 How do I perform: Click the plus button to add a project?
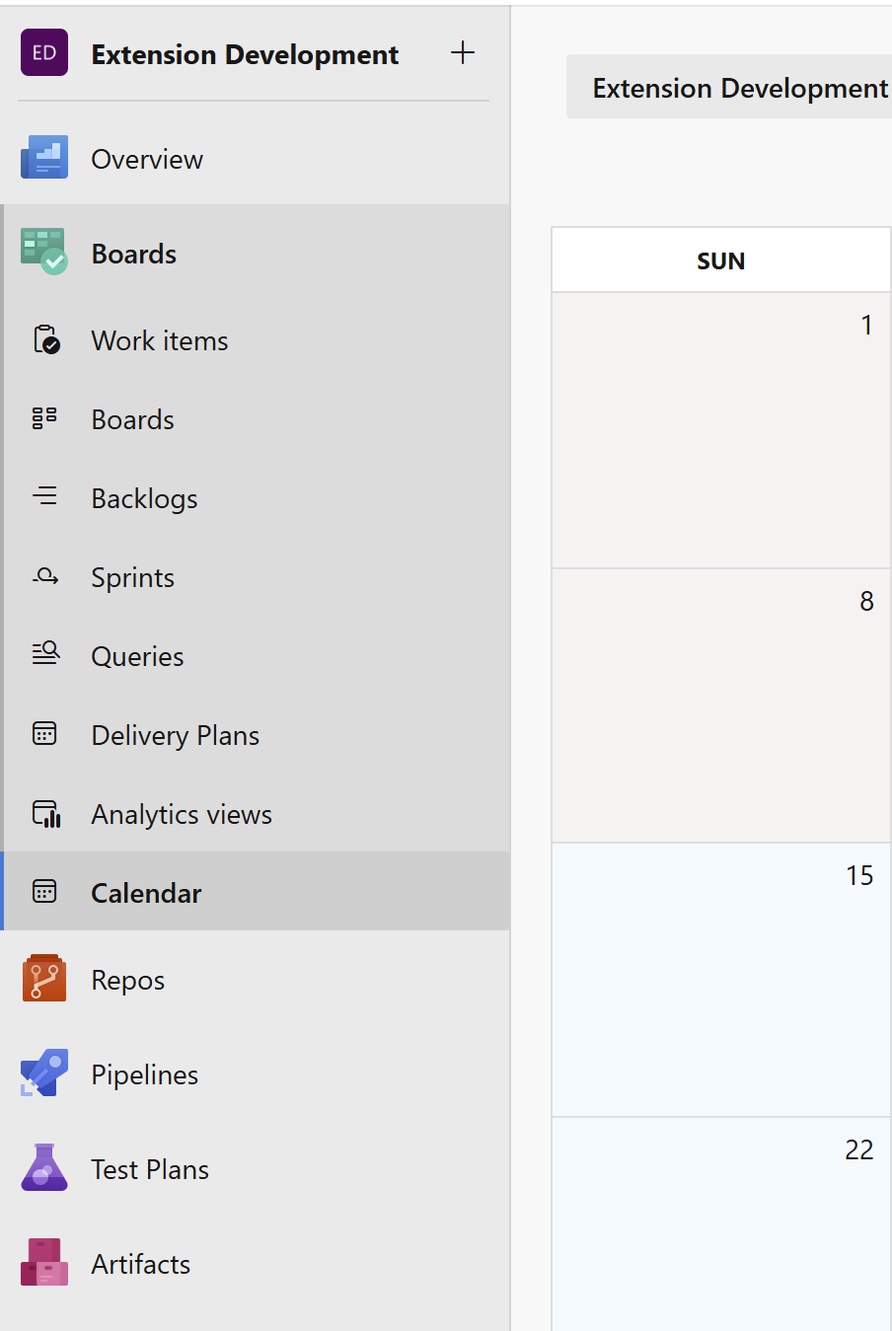pyautogui.click(x=462, y=52)
